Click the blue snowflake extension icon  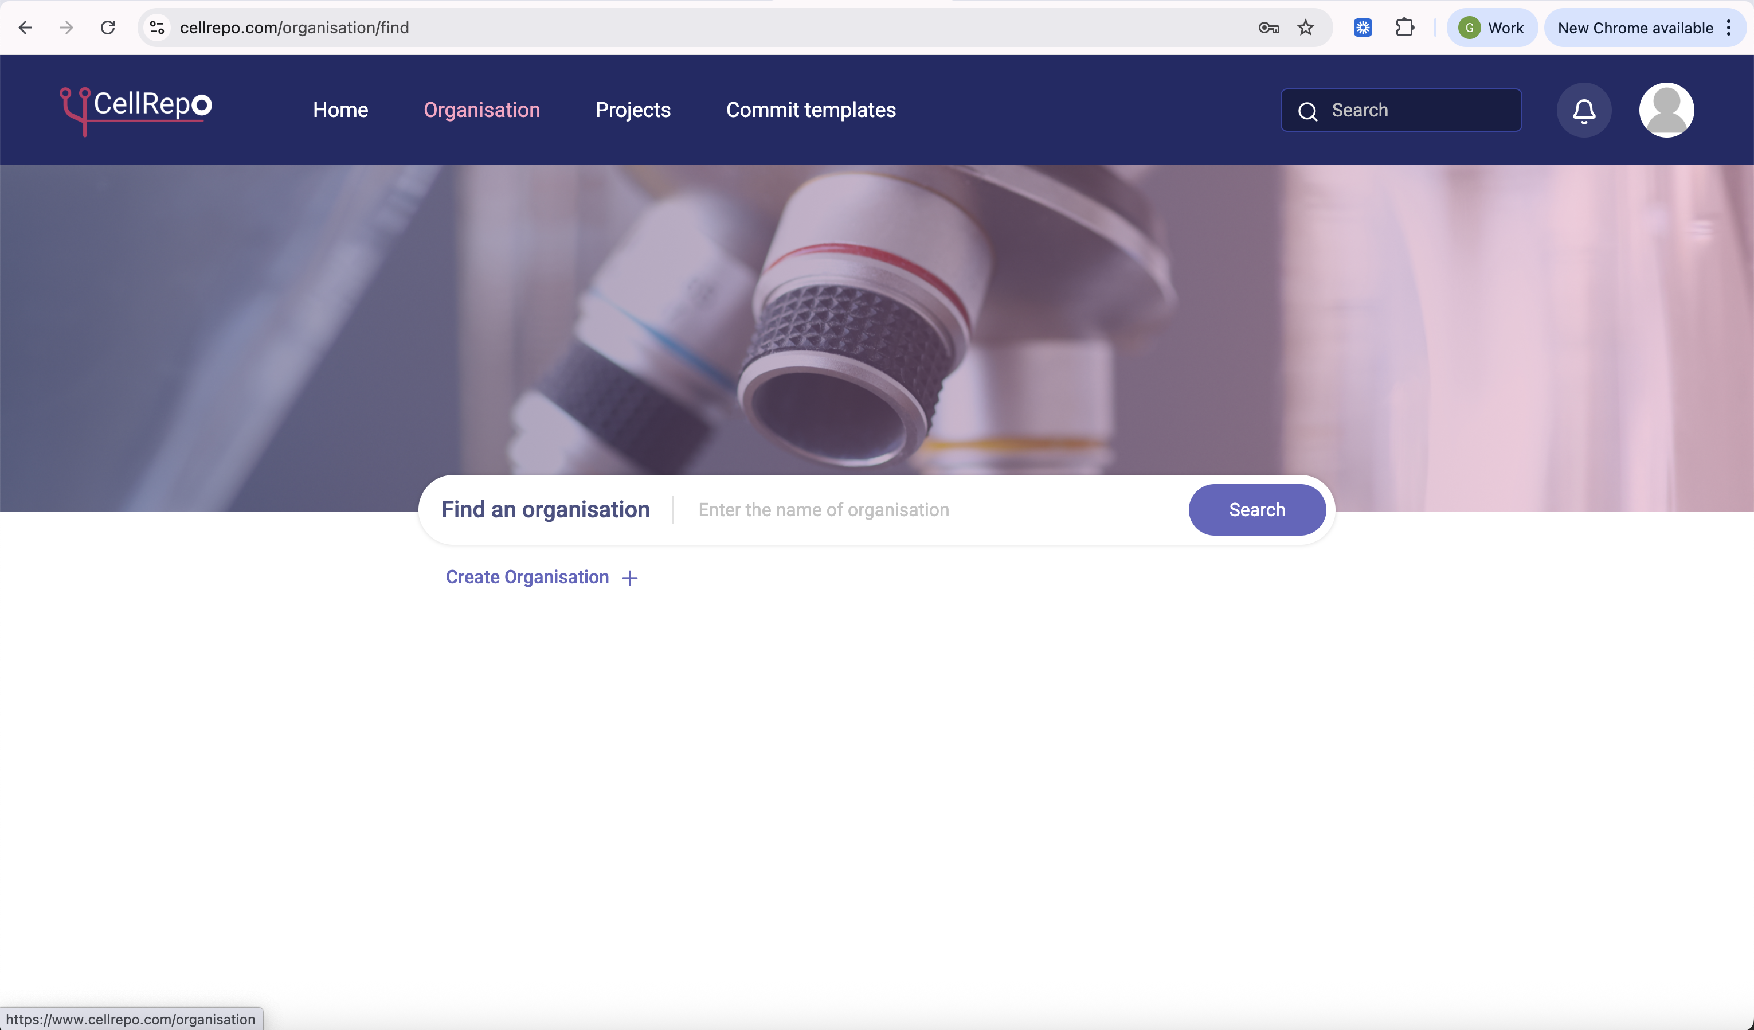click(1362, 28)
